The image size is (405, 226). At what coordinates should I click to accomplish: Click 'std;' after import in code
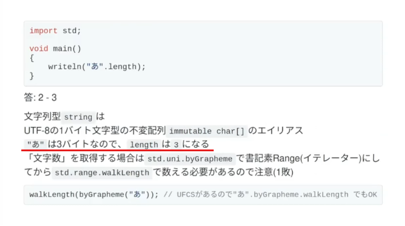pyautogui.click(x=72, y=31)
